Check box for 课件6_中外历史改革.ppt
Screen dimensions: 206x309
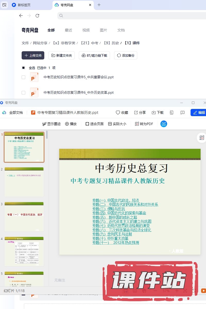(x=23, y=92)
